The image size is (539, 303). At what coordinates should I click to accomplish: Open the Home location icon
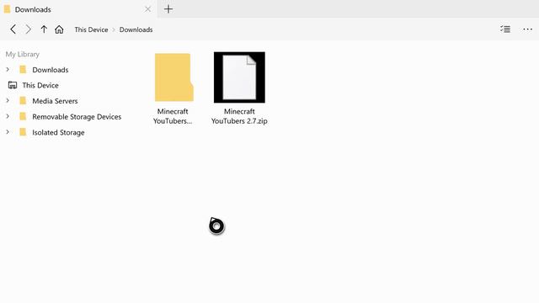[x=59, y=29]
